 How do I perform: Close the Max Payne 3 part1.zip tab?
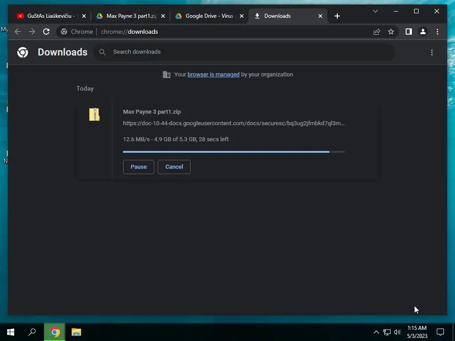[x=163, y=16]
